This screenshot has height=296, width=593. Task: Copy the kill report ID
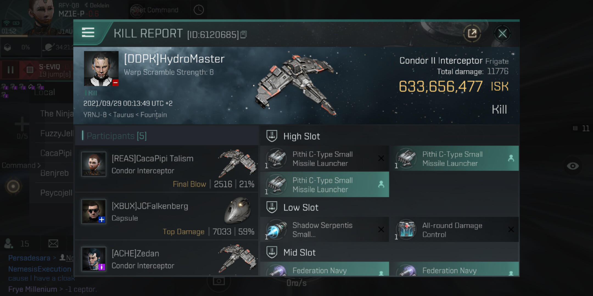tap(244, 35)
